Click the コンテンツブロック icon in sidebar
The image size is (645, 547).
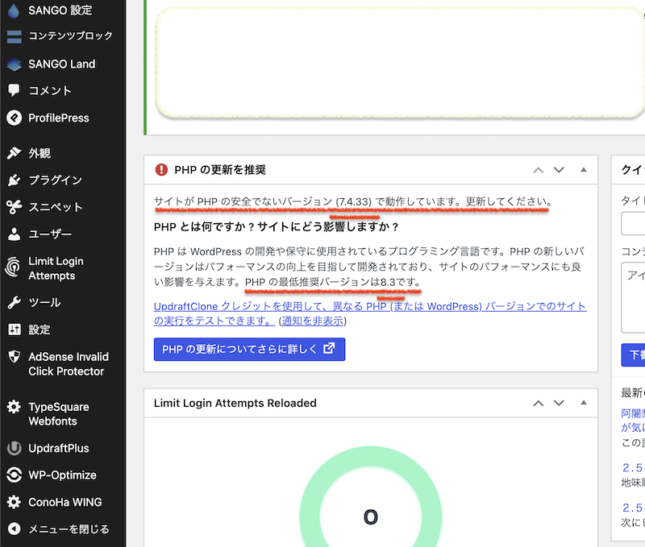click(15, 36)
